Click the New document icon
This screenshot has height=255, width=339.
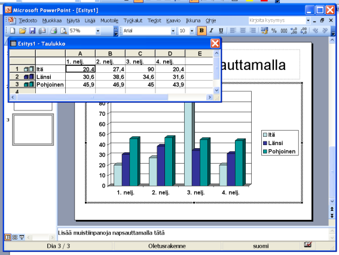pos(13,31)
